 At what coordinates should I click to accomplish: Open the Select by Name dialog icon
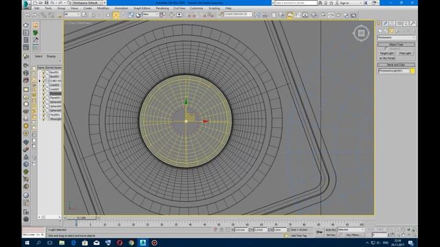tap(84, 15)
